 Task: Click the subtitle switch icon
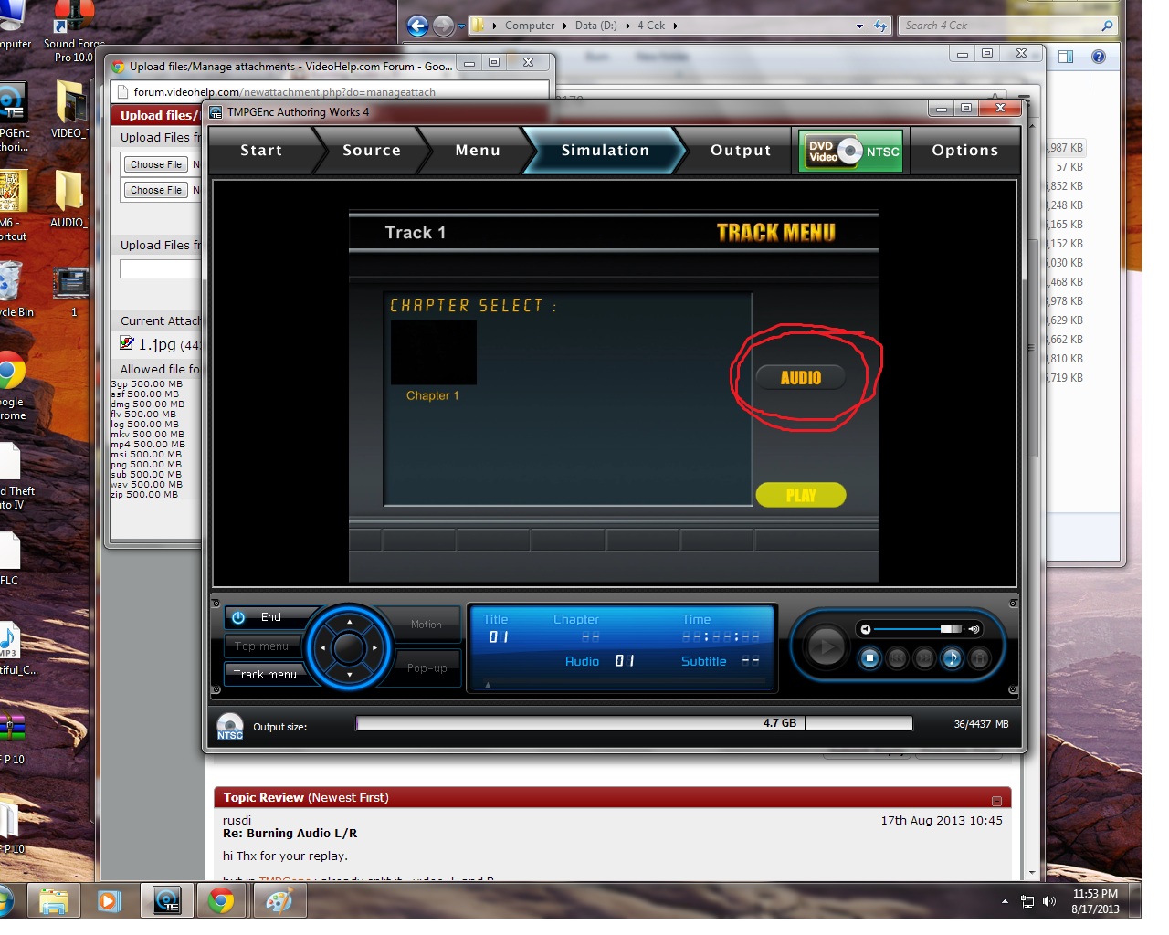pyautogui.click(x=979, y=657)
